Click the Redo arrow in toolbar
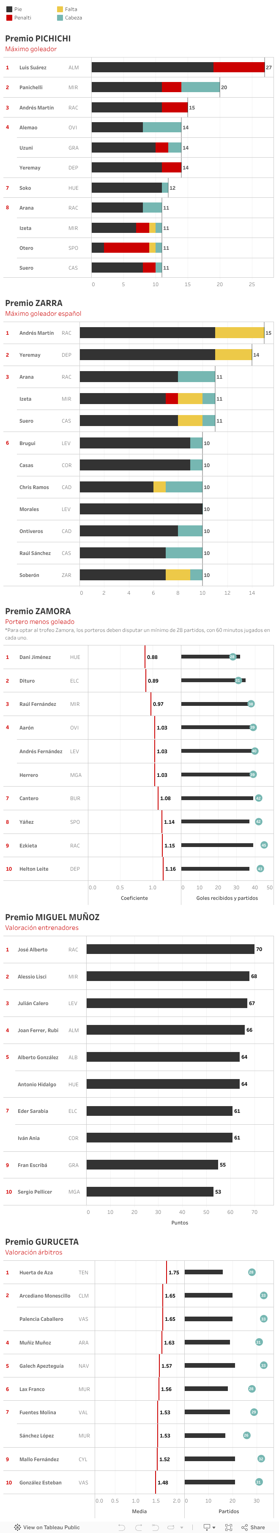 [138, 1527]
